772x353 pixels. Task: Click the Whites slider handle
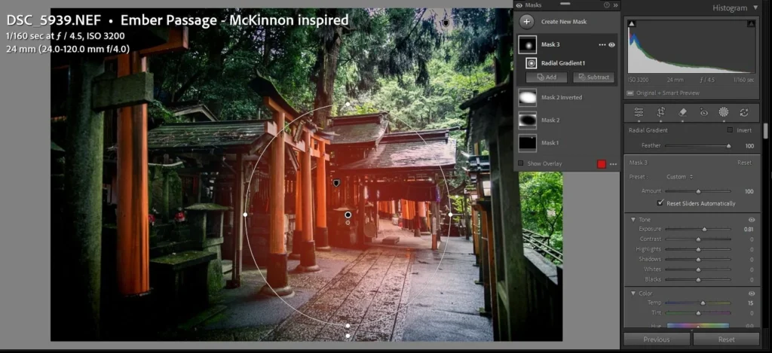tap(698, 269)
